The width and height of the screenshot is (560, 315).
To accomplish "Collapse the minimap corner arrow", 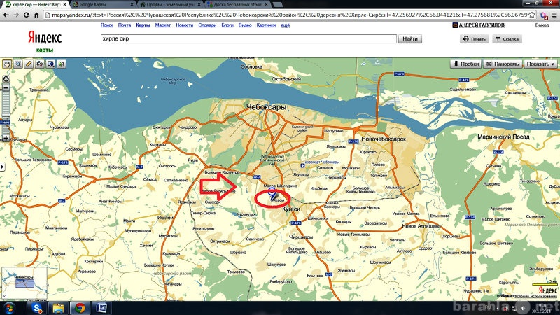I will [x=4, y=296].
